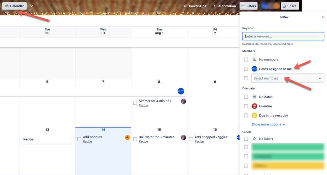Image resolution: width=327 pixels, height=175 pixels.
Task: Click the red Overdue clock icon
Action: click(254, 106)
